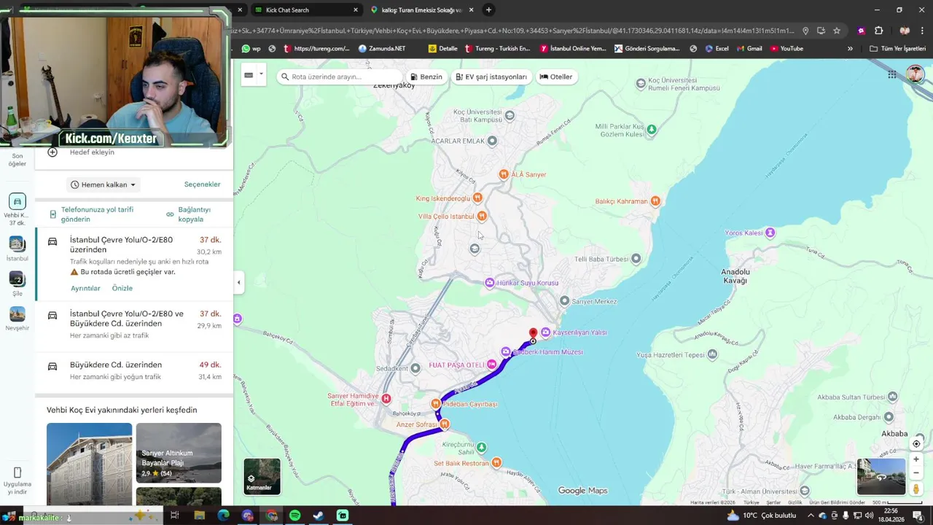Screen dimensions: 933x525
Task: Open the Telli Baba Türbesi marker
Action: [636, 258]
